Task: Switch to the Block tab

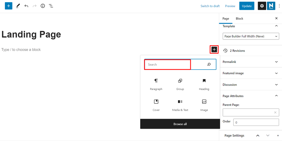Action: (x=239, y=18)
